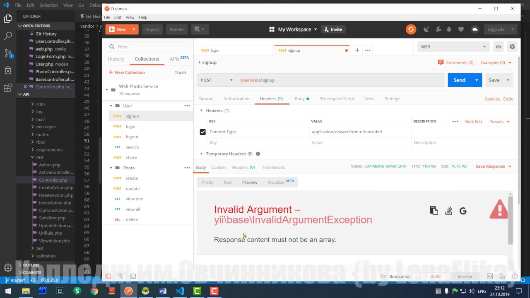Open the Cookies link
The width and height of the screenshot is (530, 298).
coord(492,99)
